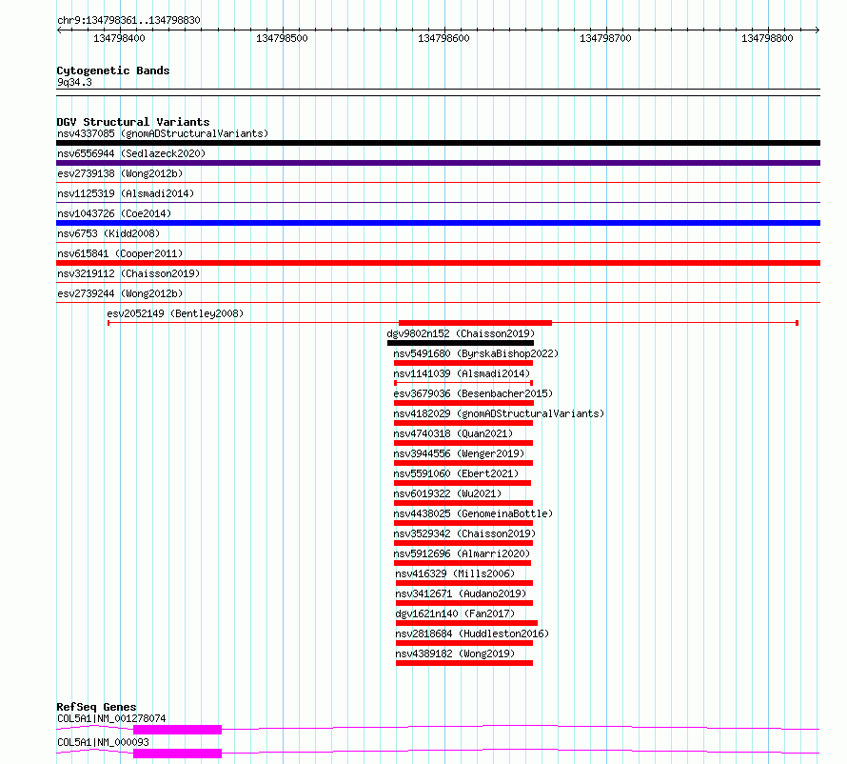Open nsv3944556 (Wenger2019) label
847x764 pixels.
pyautogui.click(x=459, y=453)
